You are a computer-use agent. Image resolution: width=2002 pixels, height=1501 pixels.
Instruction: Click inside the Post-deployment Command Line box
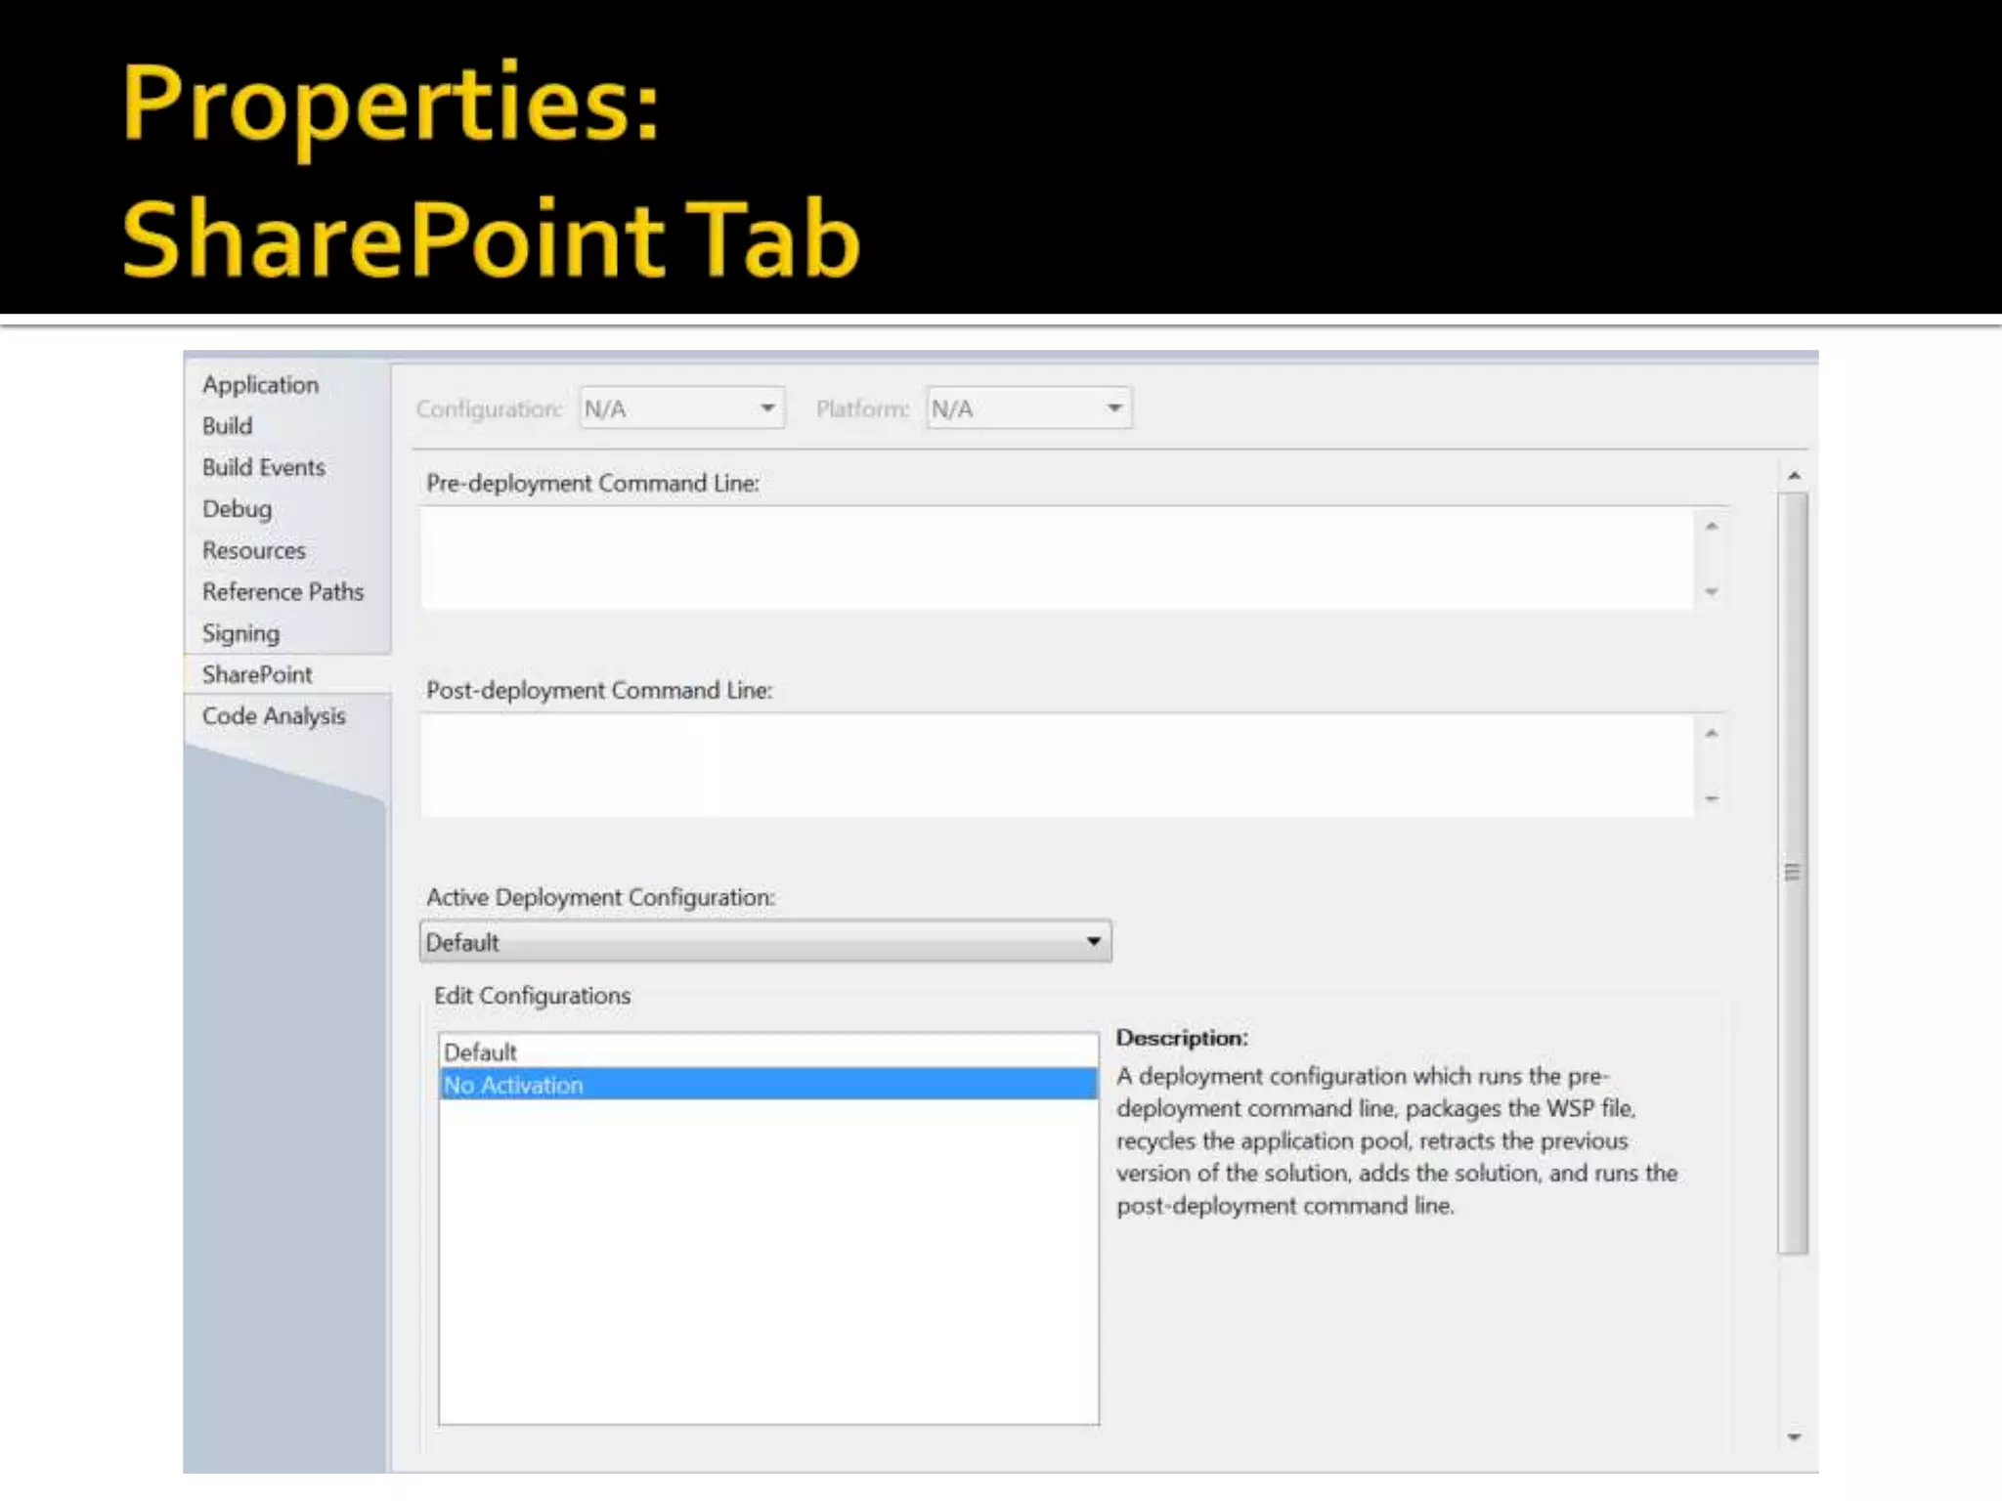(1057, 766)
